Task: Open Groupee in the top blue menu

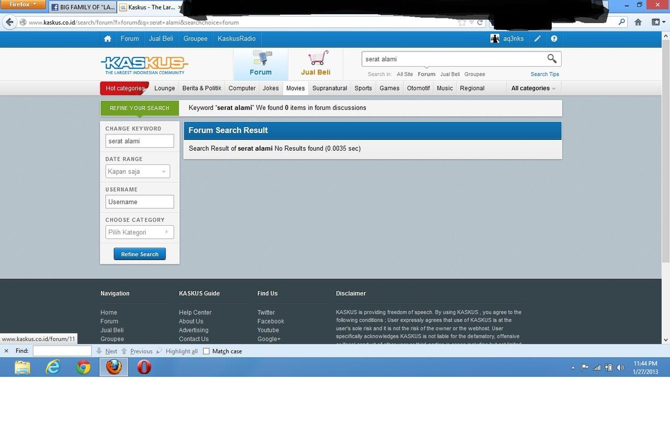Action: tap(195, 39)
